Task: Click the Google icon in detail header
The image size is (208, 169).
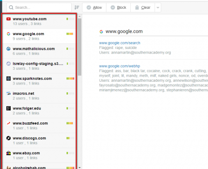Action: tap(101, 32)
